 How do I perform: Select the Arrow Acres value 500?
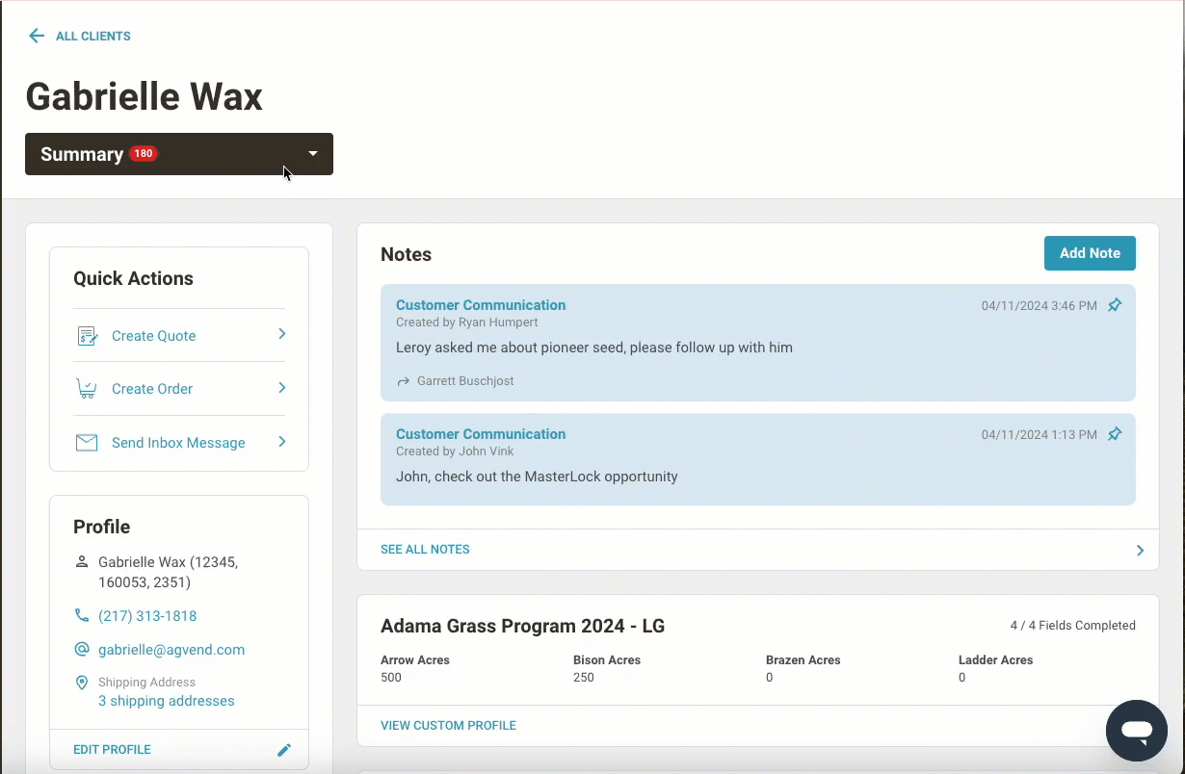[391, 678]
